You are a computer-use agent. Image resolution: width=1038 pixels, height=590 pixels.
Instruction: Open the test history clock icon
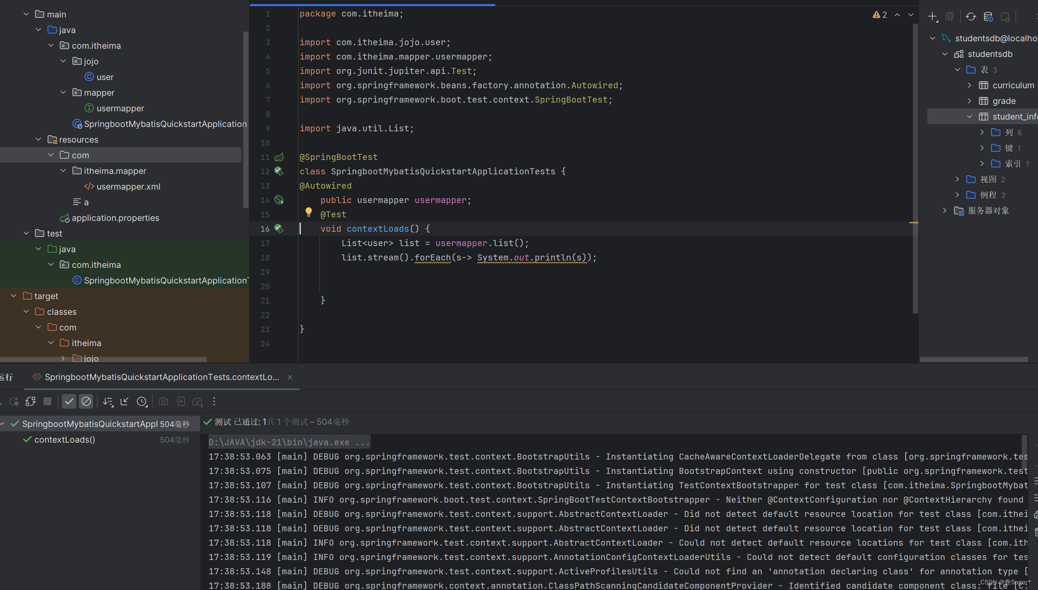coord(142,401)
